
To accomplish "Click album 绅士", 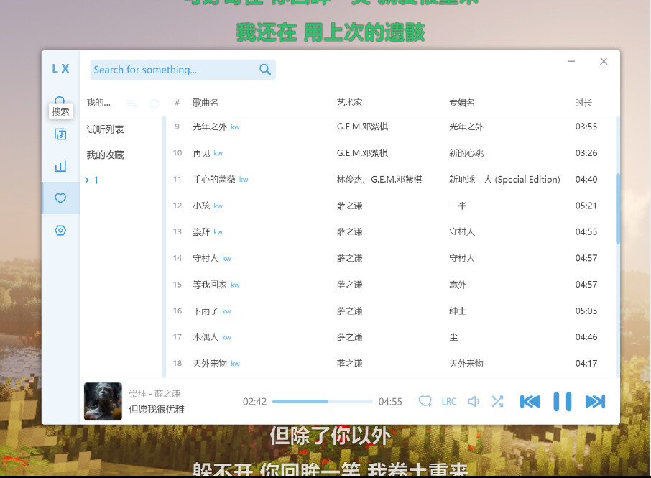I will [458, 311].
